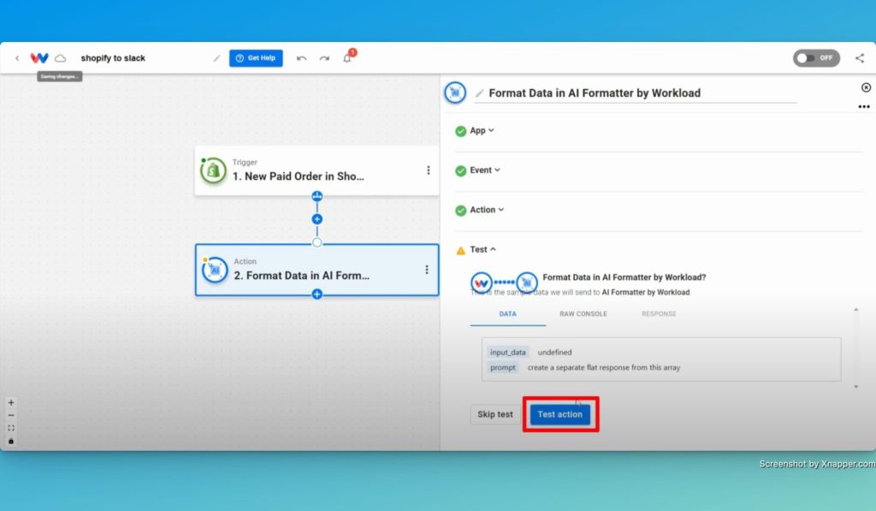Switch to the RESPONSE tab
Screen dimensions: 876x511
(x=659, y=314)
